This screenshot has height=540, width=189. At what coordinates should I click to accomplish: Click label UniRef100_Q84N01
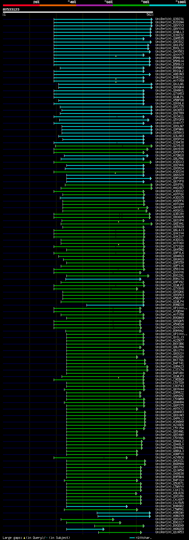tap(170, 91)
